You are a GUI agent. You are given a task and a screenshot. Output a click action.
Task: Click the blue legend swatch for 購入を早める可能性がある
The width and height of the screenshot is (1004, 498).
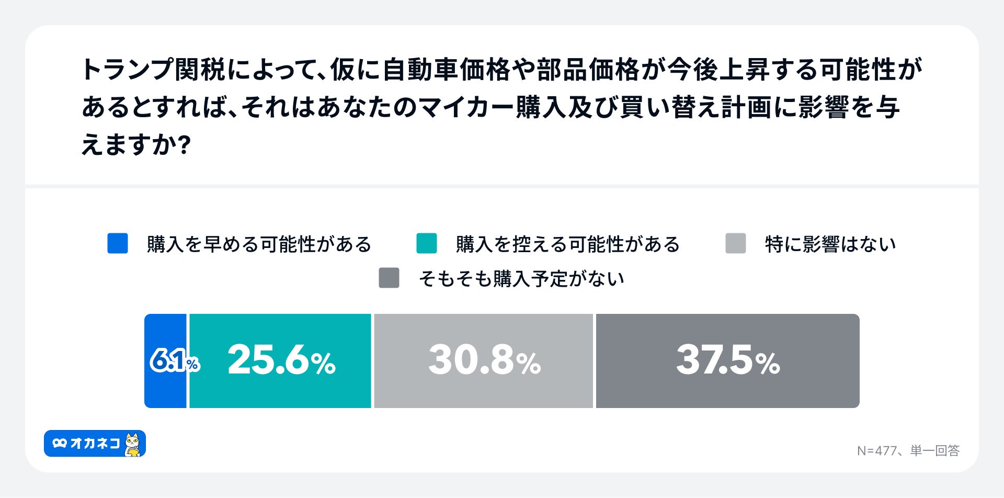coord(118,244)
